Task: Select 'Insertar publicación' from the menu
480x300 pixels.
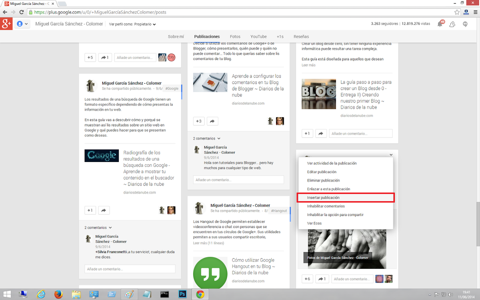Action: (x=345, y=198)
